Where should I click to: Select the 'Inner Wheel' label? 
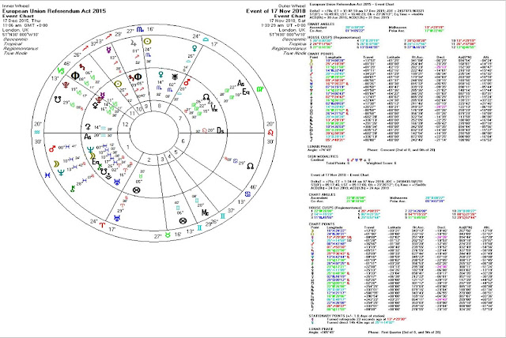[x=16, y=6]
